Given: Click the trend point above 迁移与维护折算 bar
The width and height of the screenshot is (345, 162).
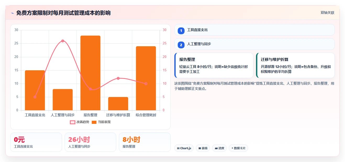Looking at the screenshot, I should [x=118, y=78].
